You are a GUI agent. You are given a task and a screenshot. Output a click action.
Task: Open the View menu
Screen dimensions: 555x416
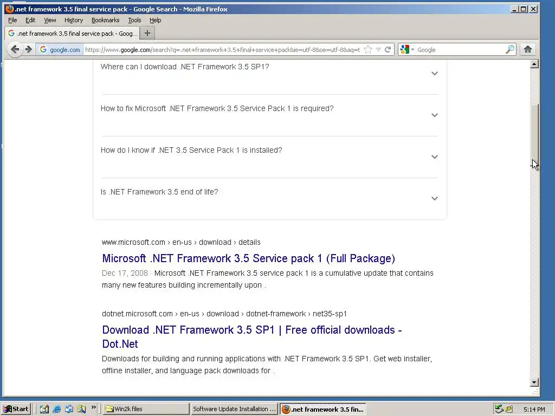coord(50,20)
